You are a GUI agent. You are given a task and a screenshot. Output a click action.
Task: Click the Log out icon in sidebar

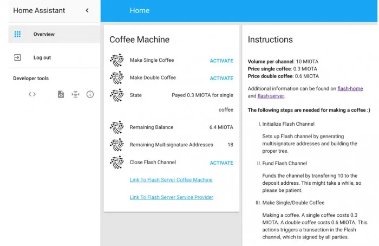pos(17,57)
